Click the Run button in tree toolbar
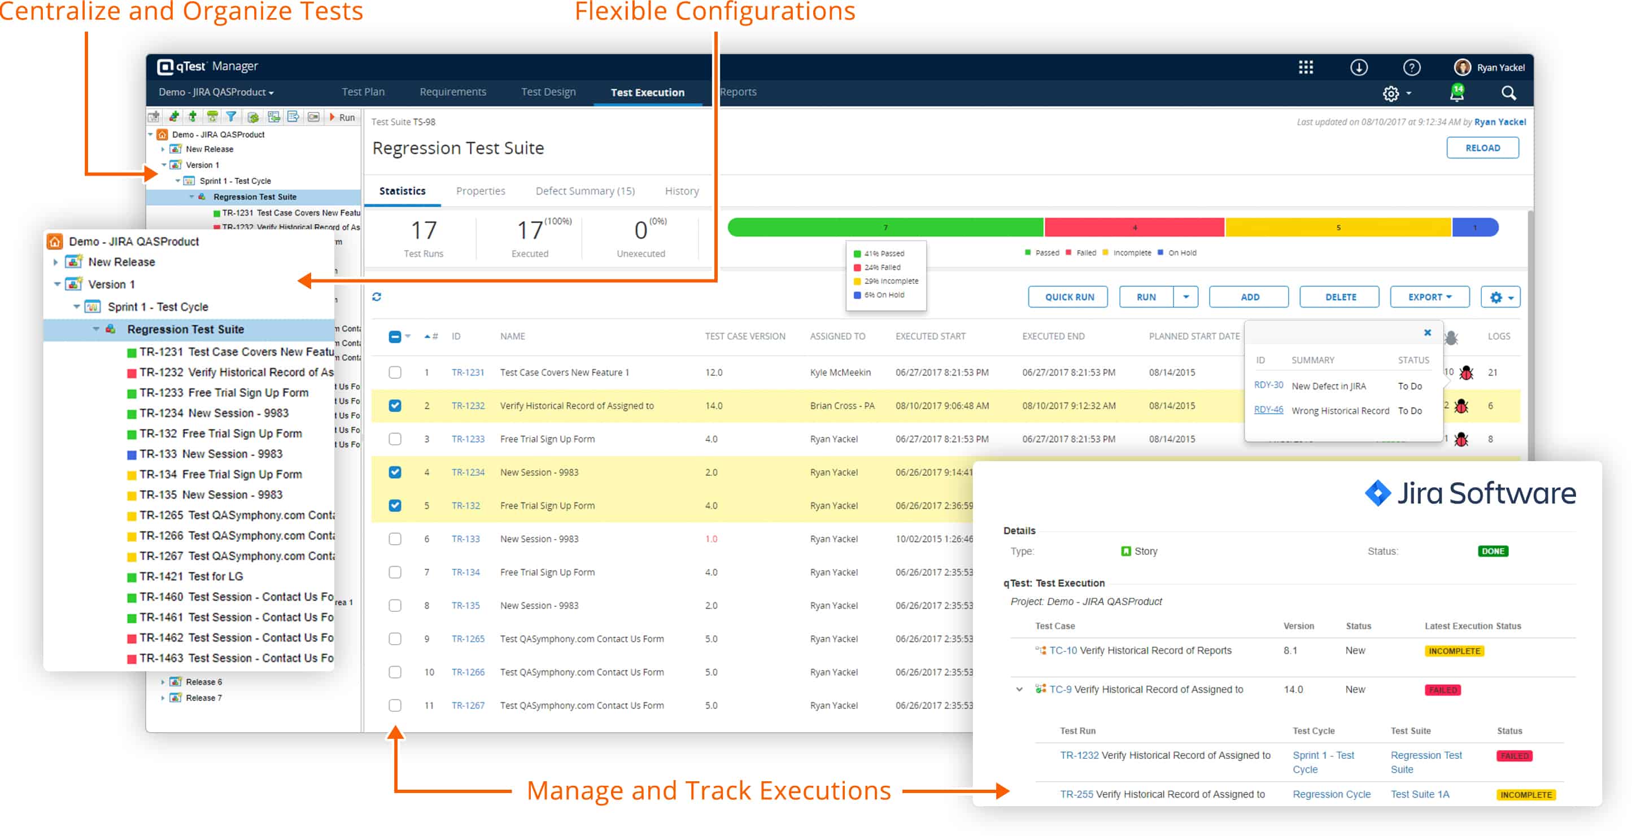This screenshot has width=1632, height=836. (343, 117)
